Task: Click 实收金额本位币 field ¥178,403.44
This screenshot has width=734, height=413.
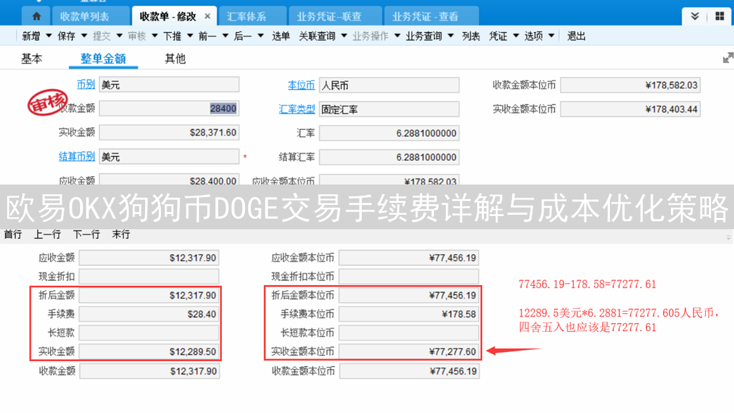Action: pyautogui.click(x=630, y=109)
